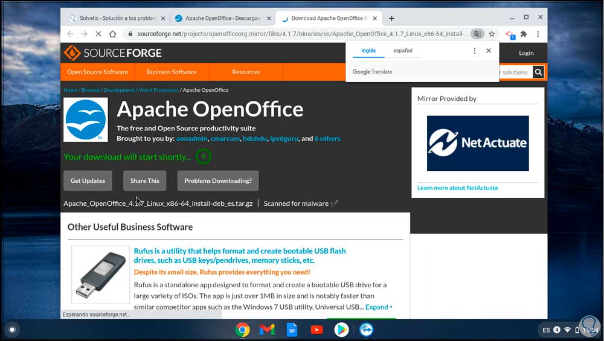604x341 pixels.
Task: Open the launcher circle button
Action: pos(12,330)
